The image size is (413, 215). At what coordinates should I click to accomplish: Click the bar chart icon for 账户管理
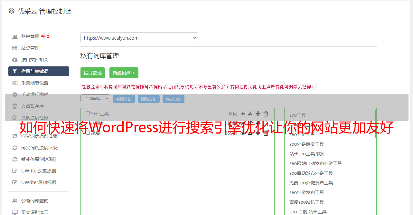coord(15,36)
